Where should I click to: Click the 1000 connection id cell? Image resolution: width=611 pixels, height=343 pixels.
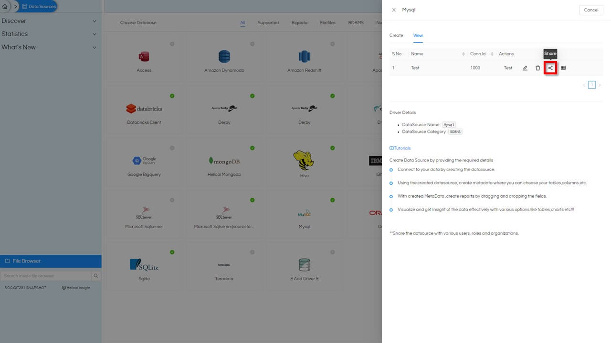[475, 68]
